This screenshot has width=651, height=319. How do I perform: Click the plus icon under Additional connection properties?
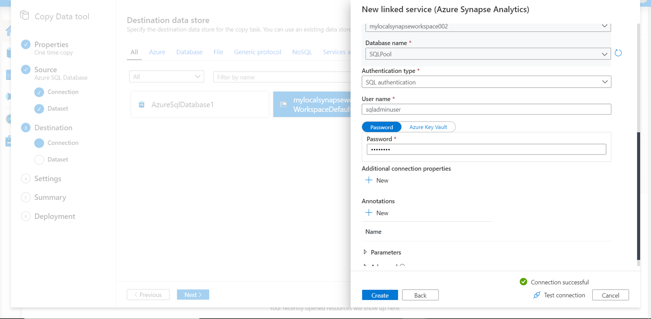click(369, 180)
